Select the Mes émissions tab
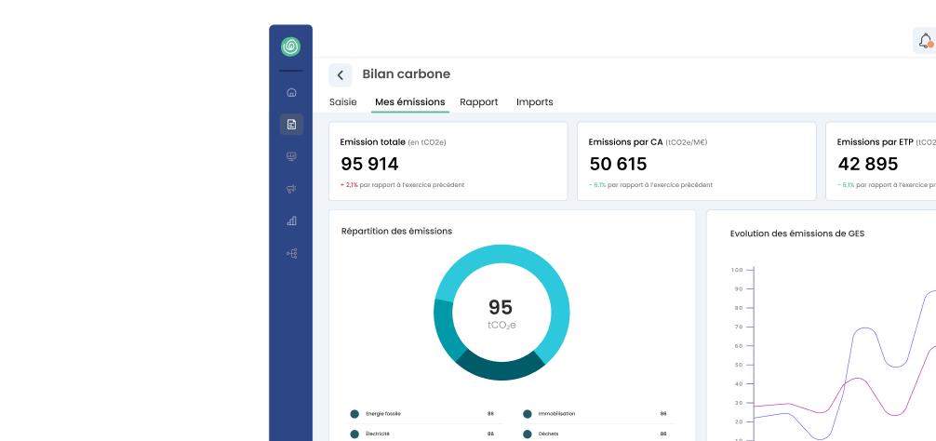Screen dimensions: 936x441 point(409,102)
